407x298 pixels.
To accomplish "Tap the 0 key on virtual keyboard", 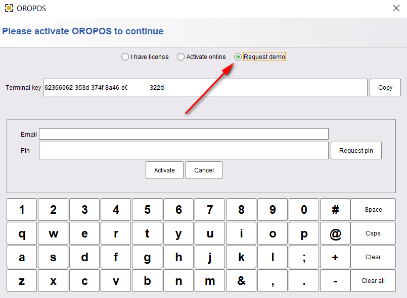I will pyautogui.click(x=304, y=209).
